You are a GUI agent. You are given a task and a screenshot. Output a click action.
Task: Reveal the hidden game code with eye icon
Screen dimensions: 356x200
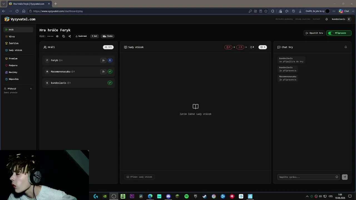tap(57, 36)
